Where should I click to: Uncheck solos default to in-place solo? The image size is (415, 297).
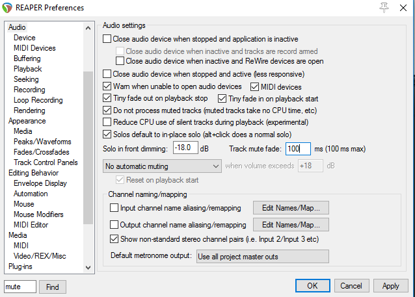point(107,135)
